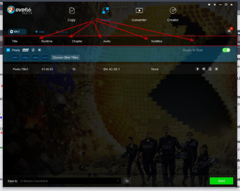Delete the Pixels.Title1 row

pos(216,69)
